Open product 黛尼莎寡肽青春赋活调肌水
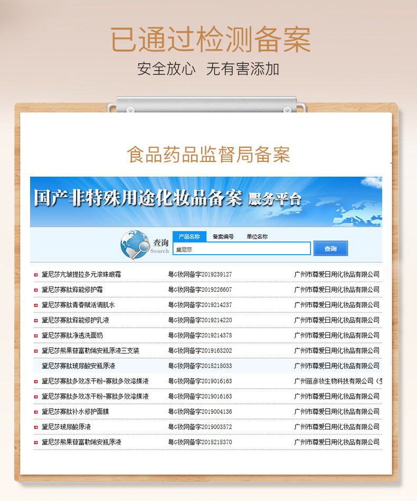Image resolution: width=417 pixels, height=501 pixels. [x=78, y=305]
